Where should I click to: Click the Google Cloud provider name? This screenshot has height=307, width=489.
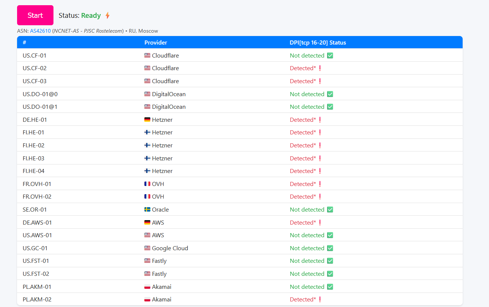[170, 248]
